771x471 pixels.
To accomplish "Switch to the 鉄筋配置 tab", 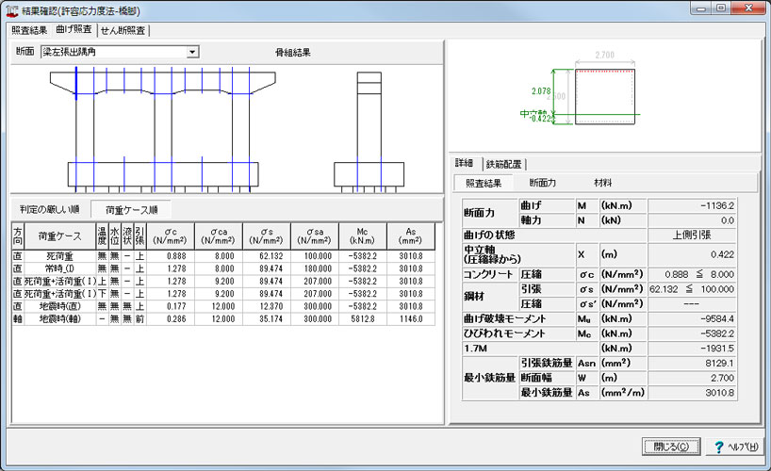I will [505, 164].
